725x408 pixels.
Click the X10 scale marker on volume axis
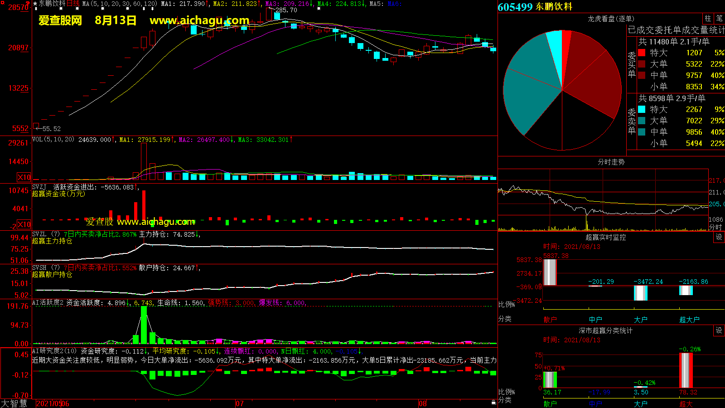click(24, 177)
